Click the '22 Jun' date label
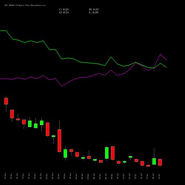Screen dimensions: 185x185 point(41,176)
